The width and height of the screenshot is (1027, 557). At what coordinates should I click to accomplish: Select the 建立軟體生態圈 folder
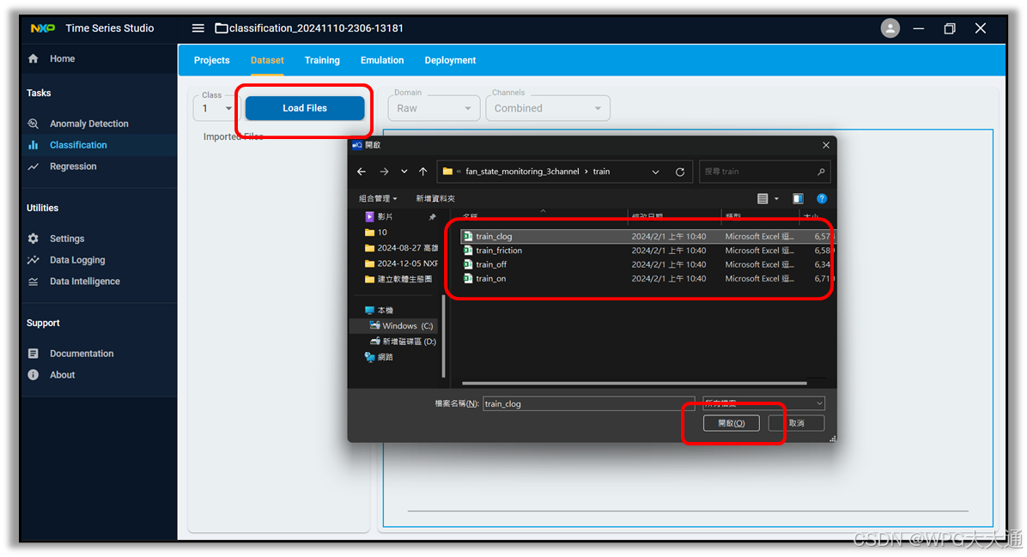point(398,279)
